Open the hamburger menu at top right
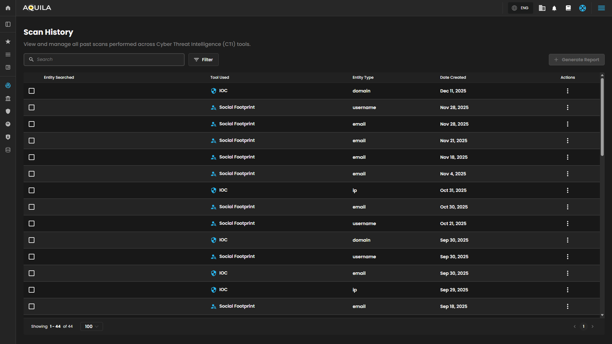 pyautogui.click(x=601, y=8)
